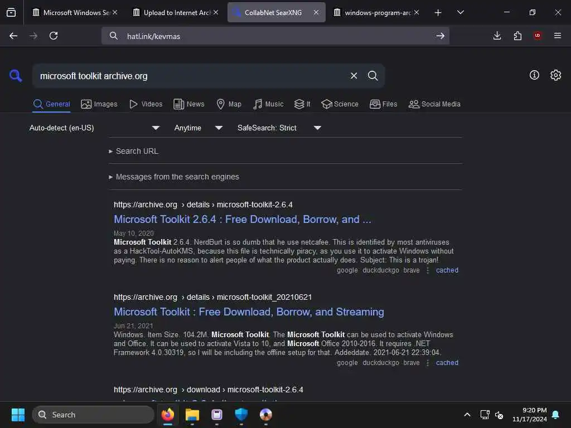Open the disc app in taskbar

point(266,415)
